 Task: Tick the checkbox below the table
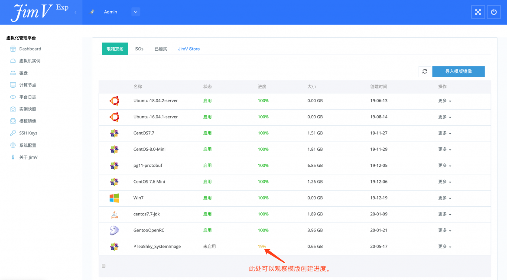(104, 266)
